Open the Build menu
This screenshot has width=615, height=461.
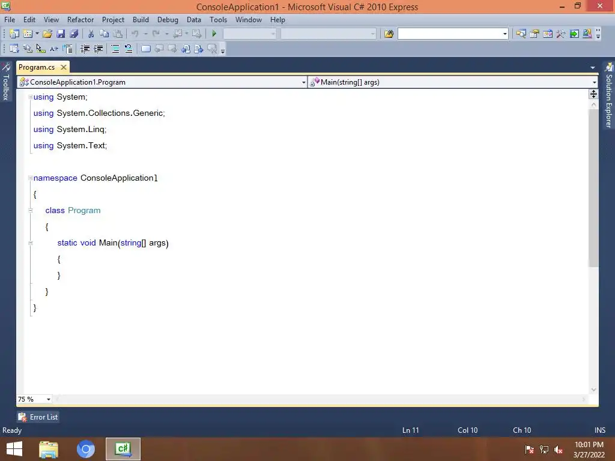tap(141, 20)
